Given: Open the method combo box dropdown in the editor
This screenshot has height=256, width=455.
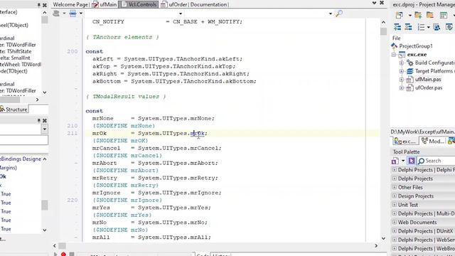Looking at the screenshot, I should click(330, 14).
